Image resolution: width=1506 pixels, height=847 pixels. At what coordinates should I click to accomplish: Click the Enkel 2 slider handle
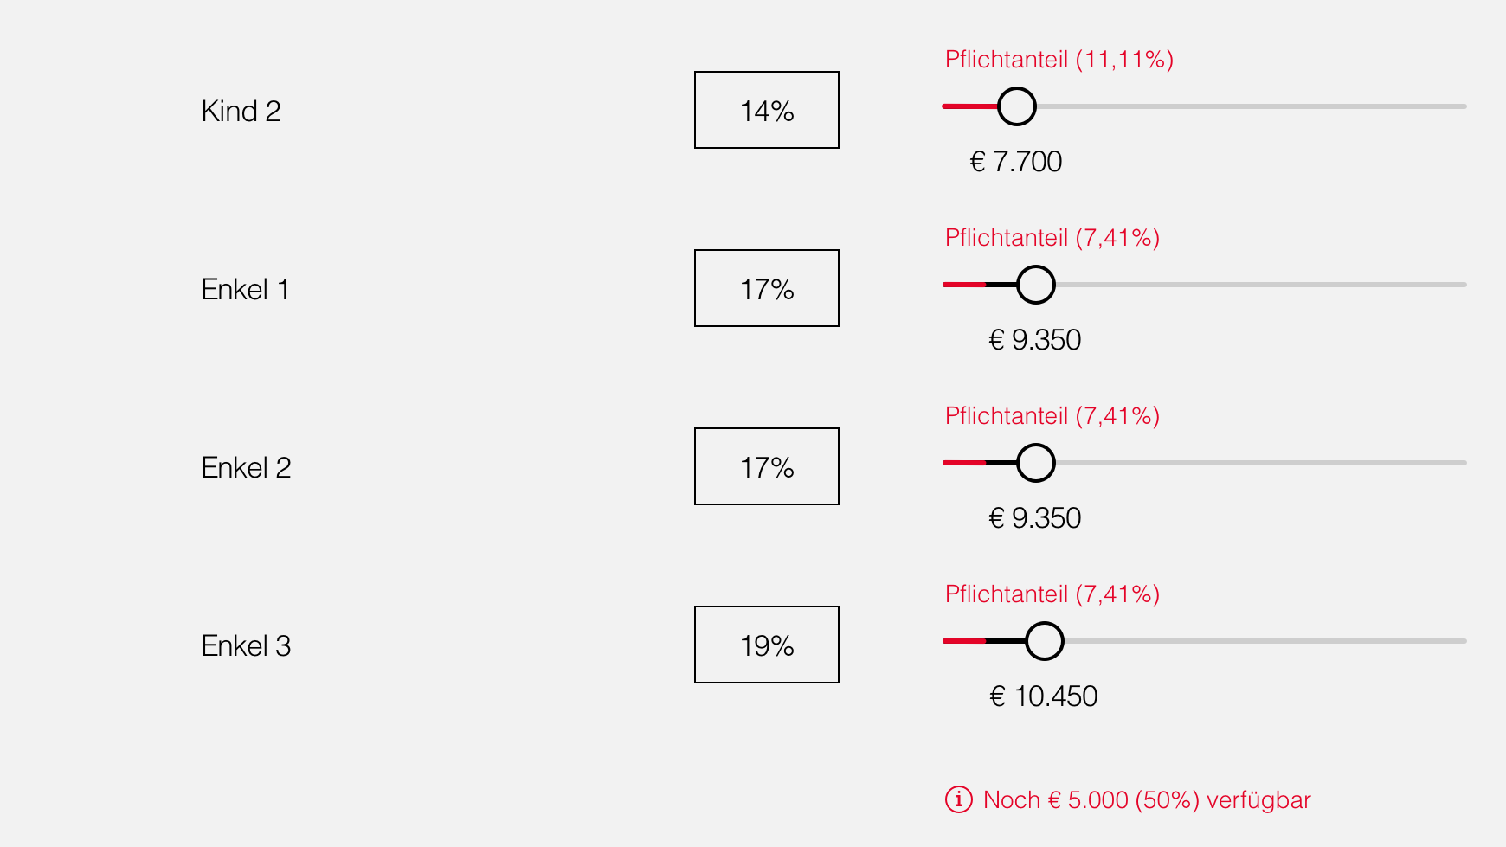tap(1035, 463)
